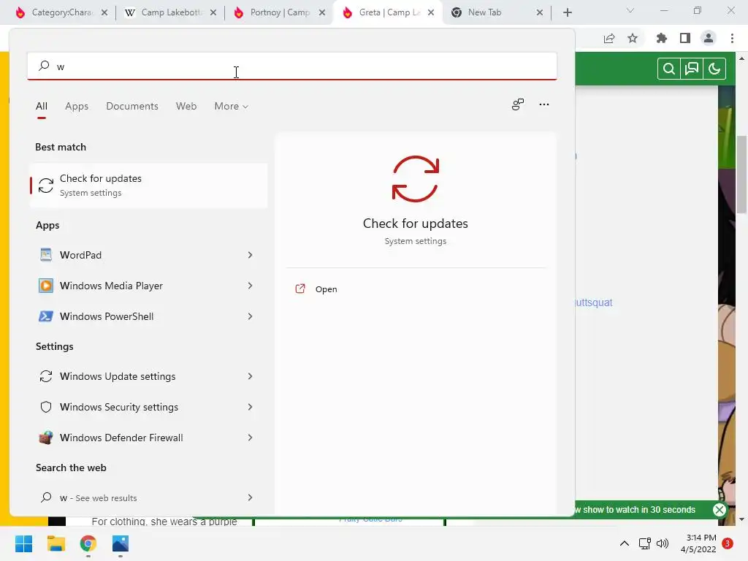This screenshot has width=748, height=561.
Task: Click the magnifier icon in search box
Action: pyautogui.click(x=44, y=65)
